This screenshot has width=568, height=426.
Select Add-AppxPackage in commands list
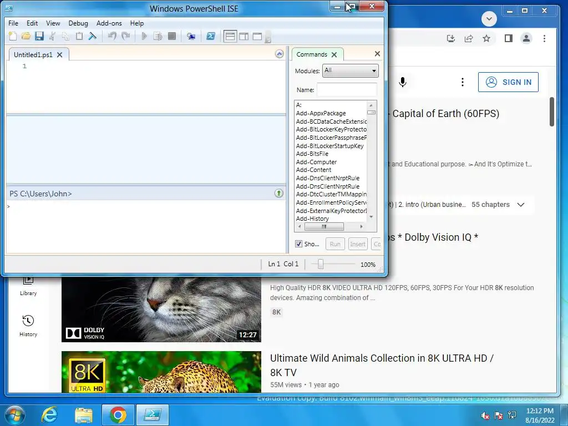(x=321, y=113)
